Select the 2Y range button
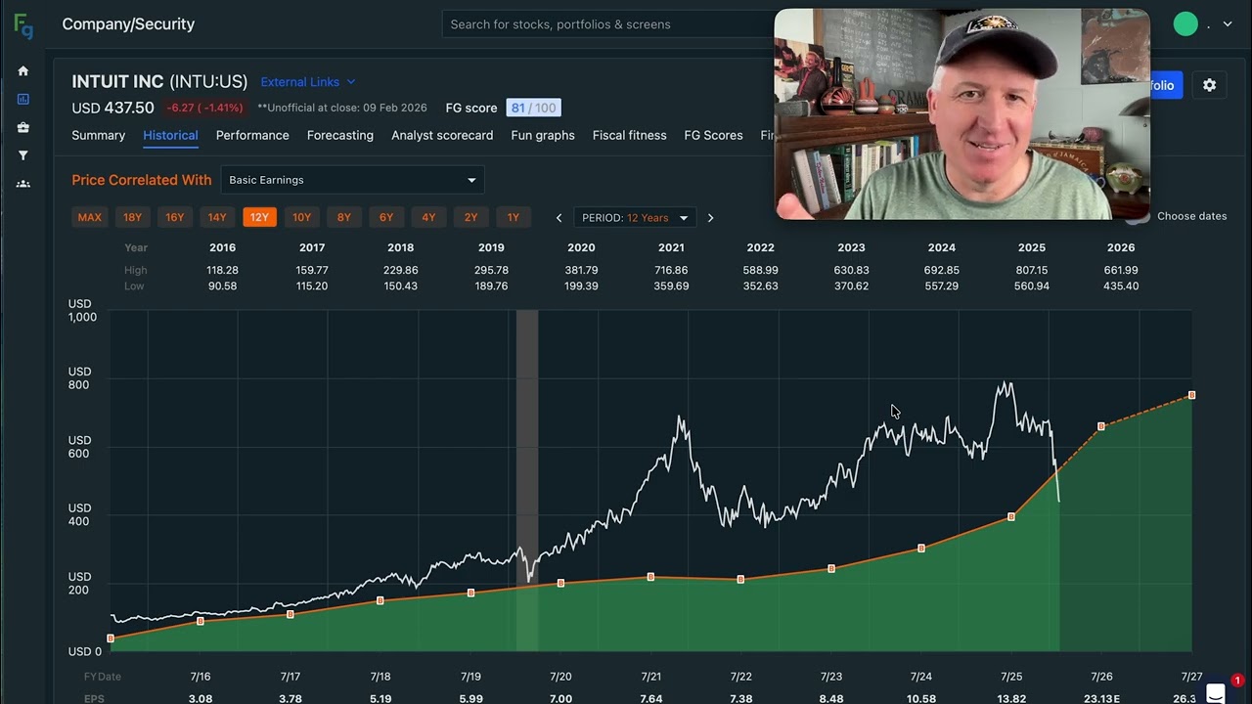 (470, 217)
